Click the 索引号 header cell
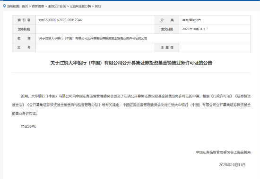260x179 pixels. coord(24,20)
